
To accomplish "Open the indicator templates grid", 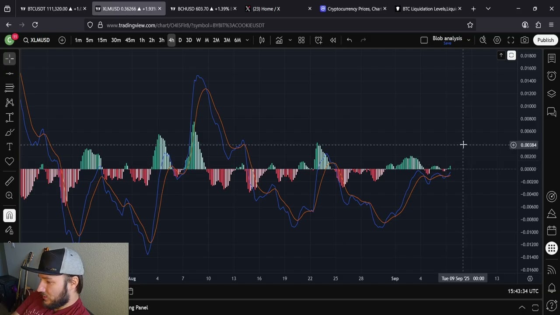I will (x=301, y=40).
